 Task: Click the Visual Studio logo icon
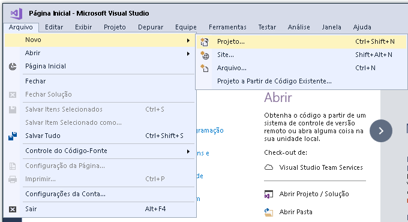16,13
